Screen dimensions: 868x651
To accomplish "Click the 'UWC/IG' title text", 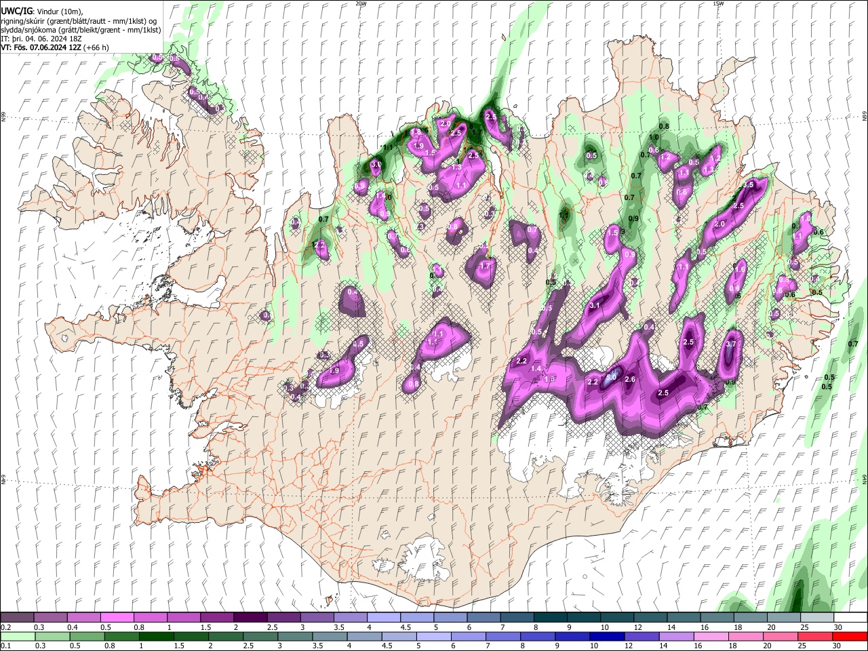I will click(16, 12).
